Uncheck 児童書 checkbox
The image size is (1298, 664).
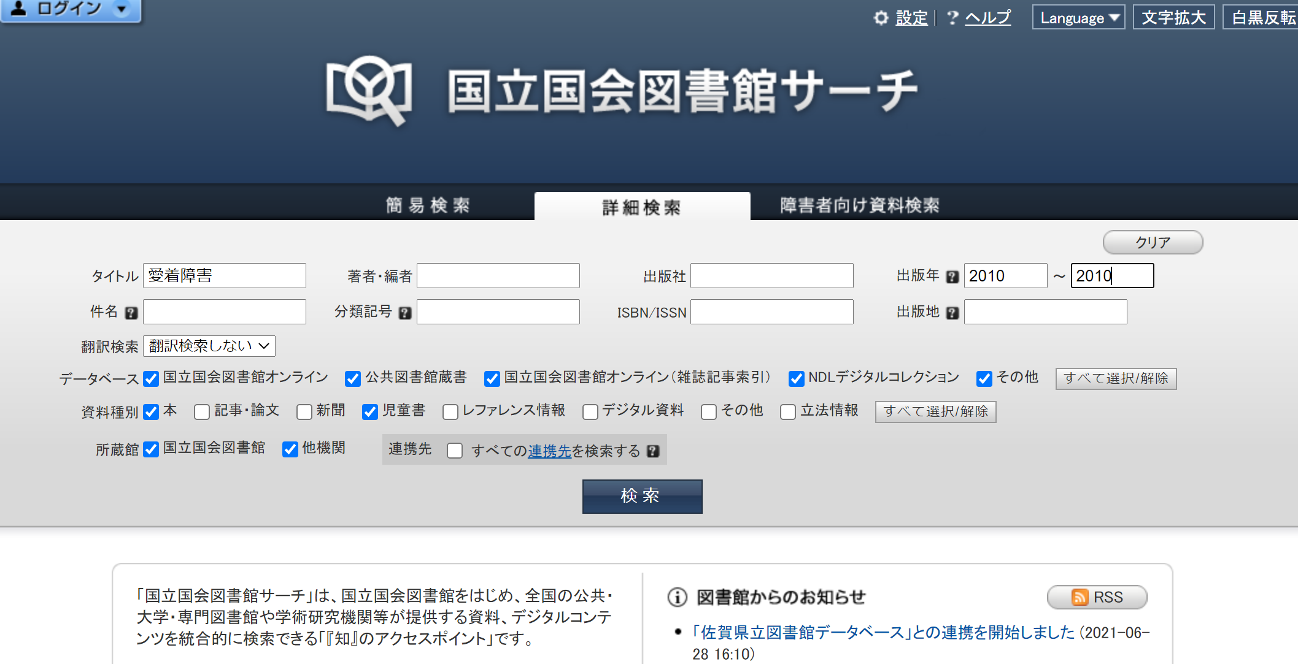[370, 412]
